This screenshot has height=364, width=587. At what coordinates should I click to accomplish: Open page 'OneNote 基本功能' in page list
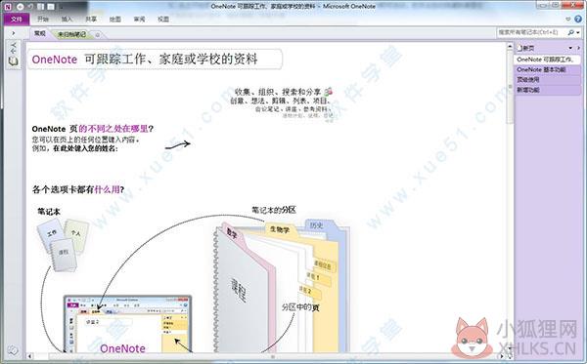tap(547, 69)
